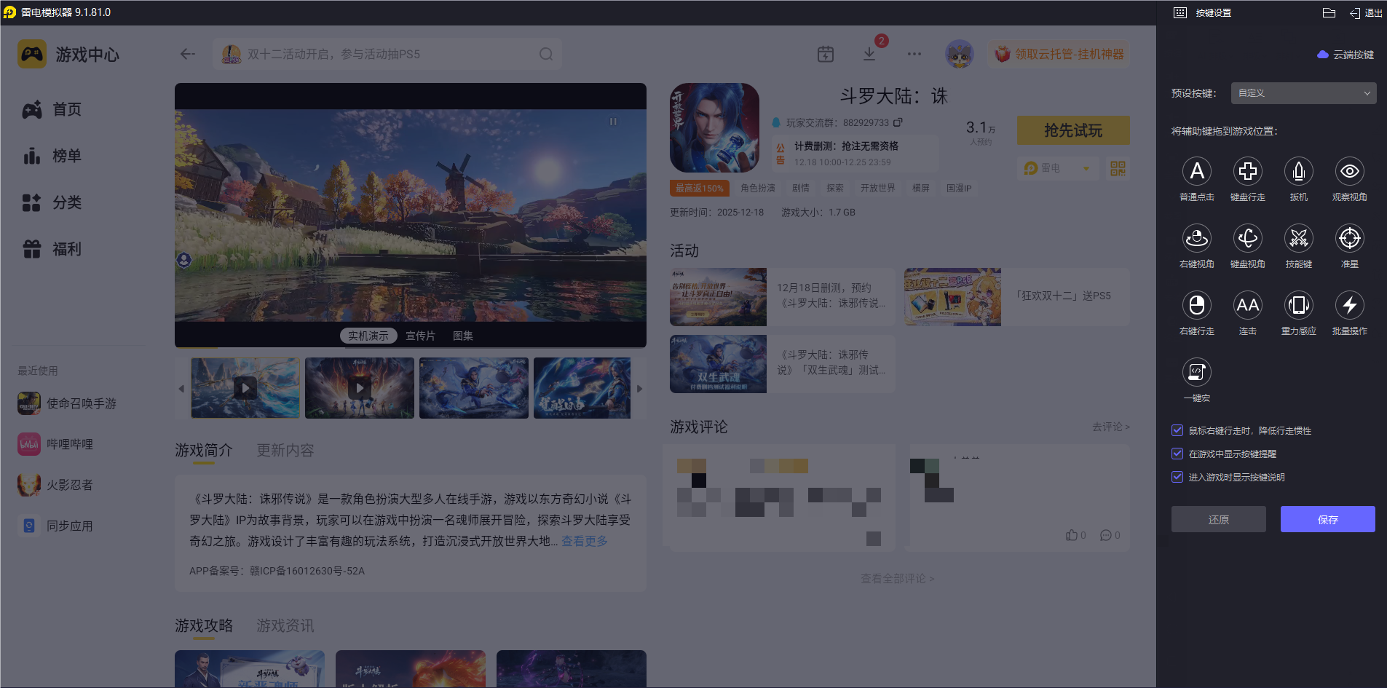This screenshot has width=1387, height=688.
Task: Switch to the 更新内容 tab
Action: click(285, 451)
